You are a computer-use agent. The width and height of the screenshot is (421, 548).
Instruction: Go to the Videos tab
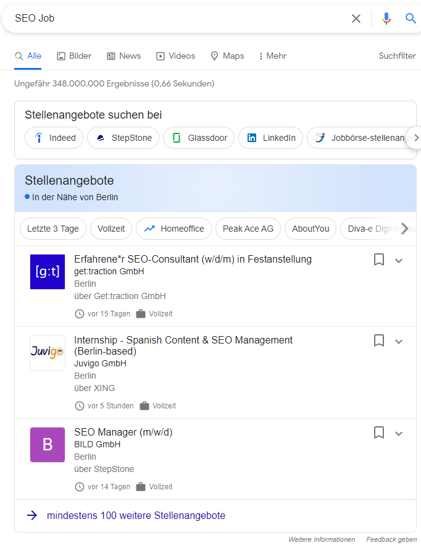(x=175, y=56)
